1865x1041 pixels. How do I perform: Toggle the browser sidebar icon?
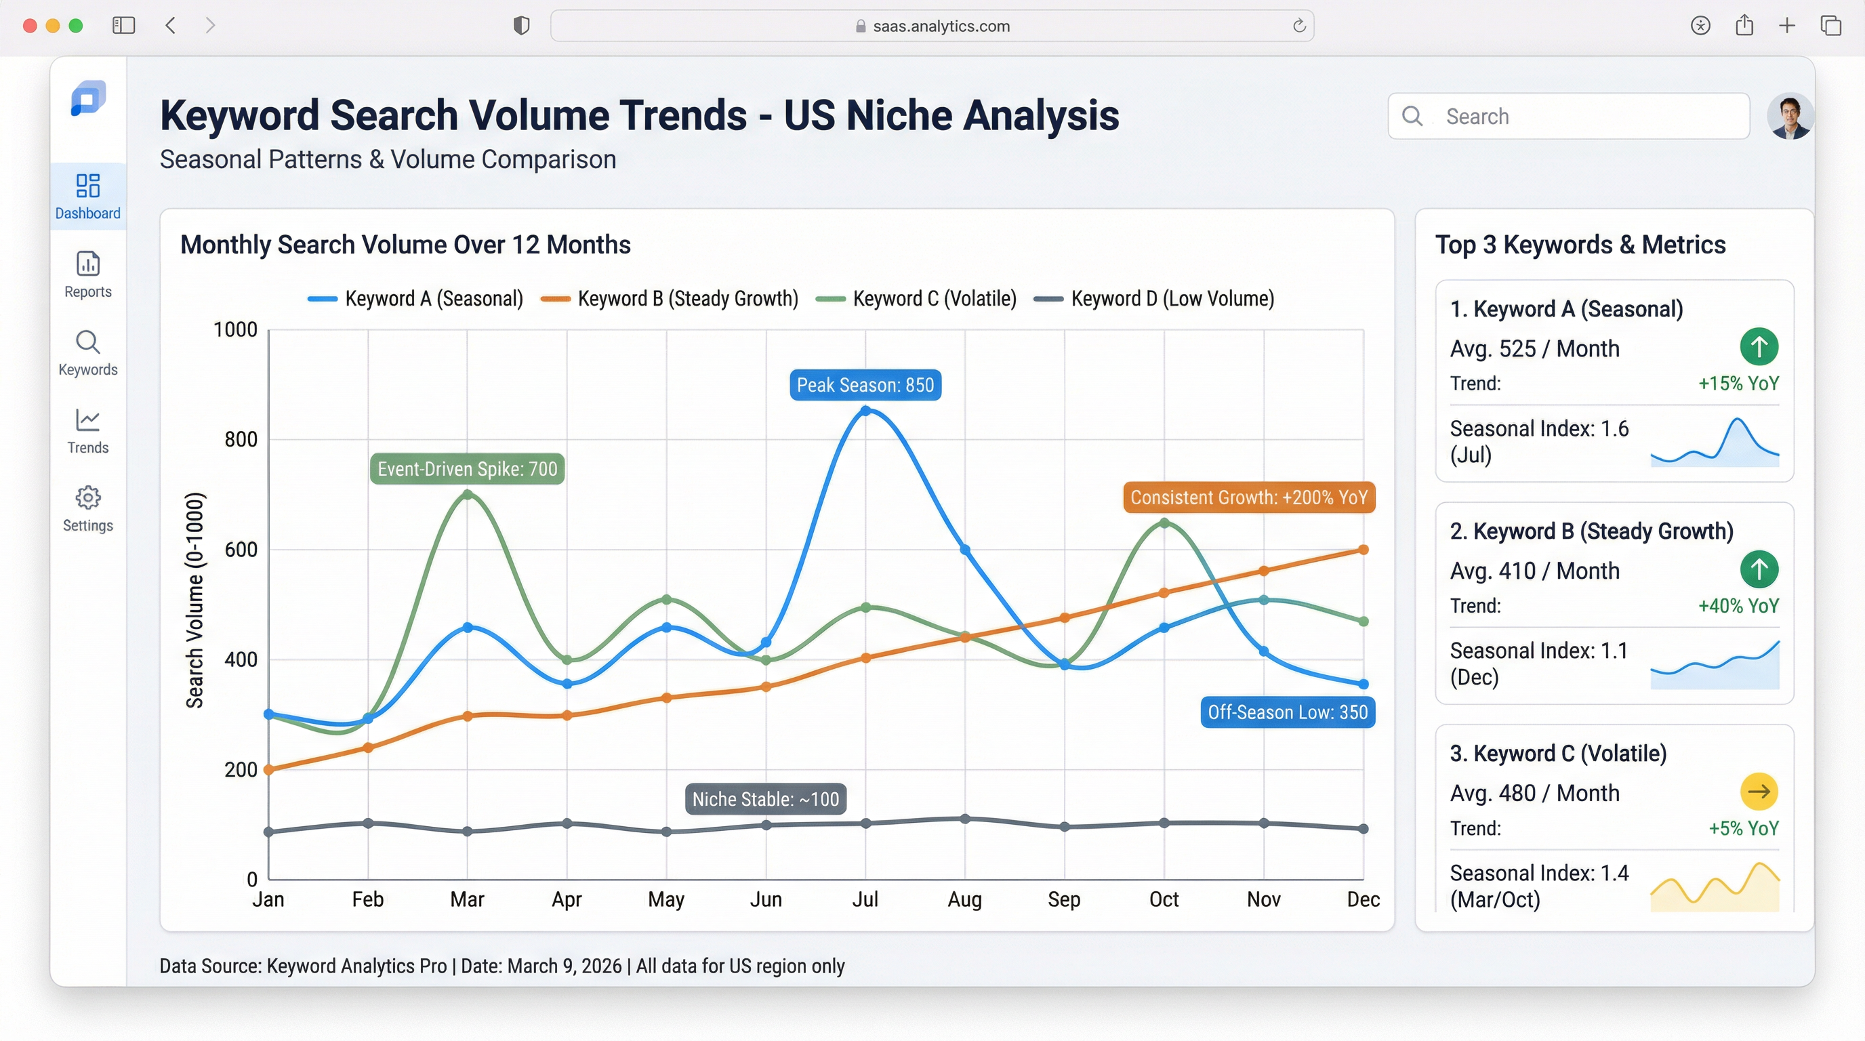124,25
